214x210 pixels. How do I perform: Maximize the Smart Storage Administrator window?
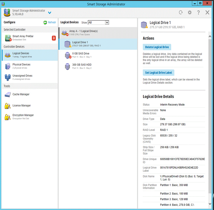200,3
